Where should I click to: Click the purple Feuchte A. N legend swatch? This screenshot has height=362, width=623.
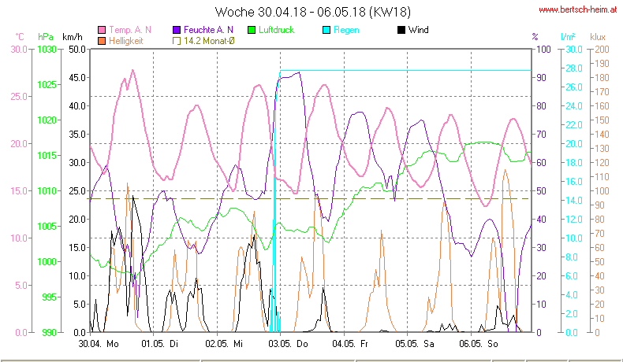(x=177, y=30)
